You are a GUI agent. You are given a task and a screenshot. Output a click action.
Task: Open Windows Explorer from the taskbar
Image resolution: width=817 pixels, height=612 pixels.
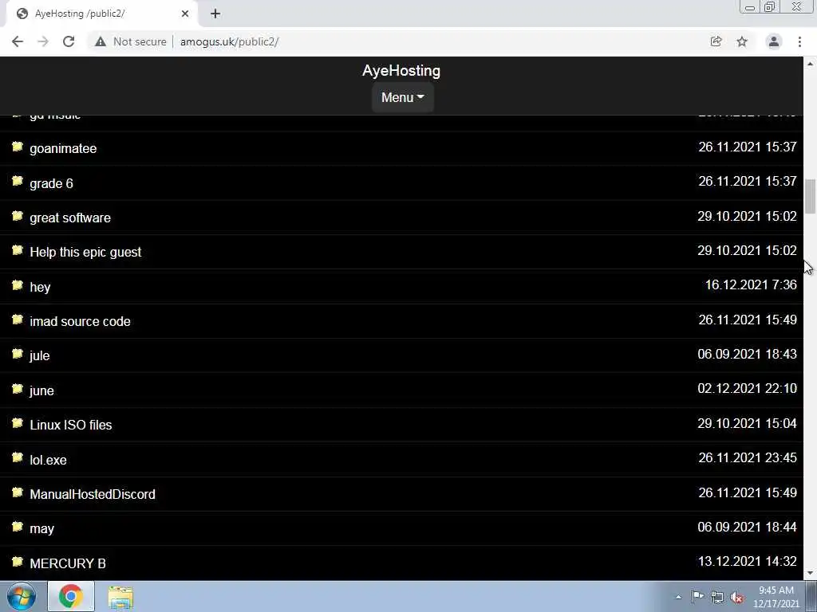[x=121, y=597]
